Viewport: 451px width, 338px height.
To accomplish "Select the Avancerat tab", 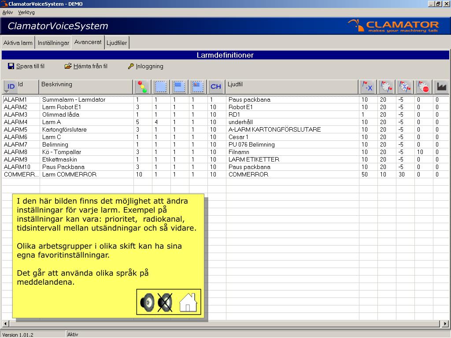I will [88, 42].
